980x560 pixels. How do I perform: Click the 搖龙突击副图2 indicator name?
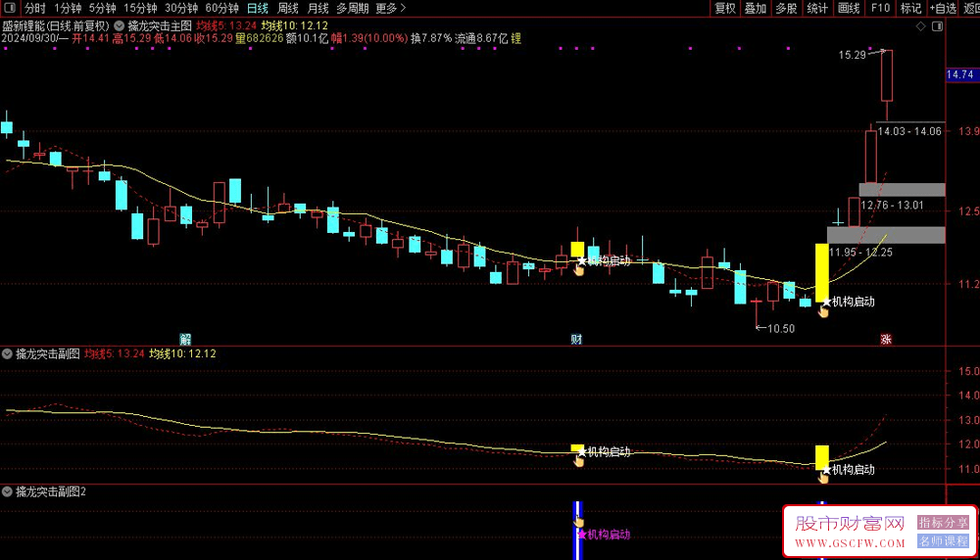pyautogui.click(x=51, y=491)
